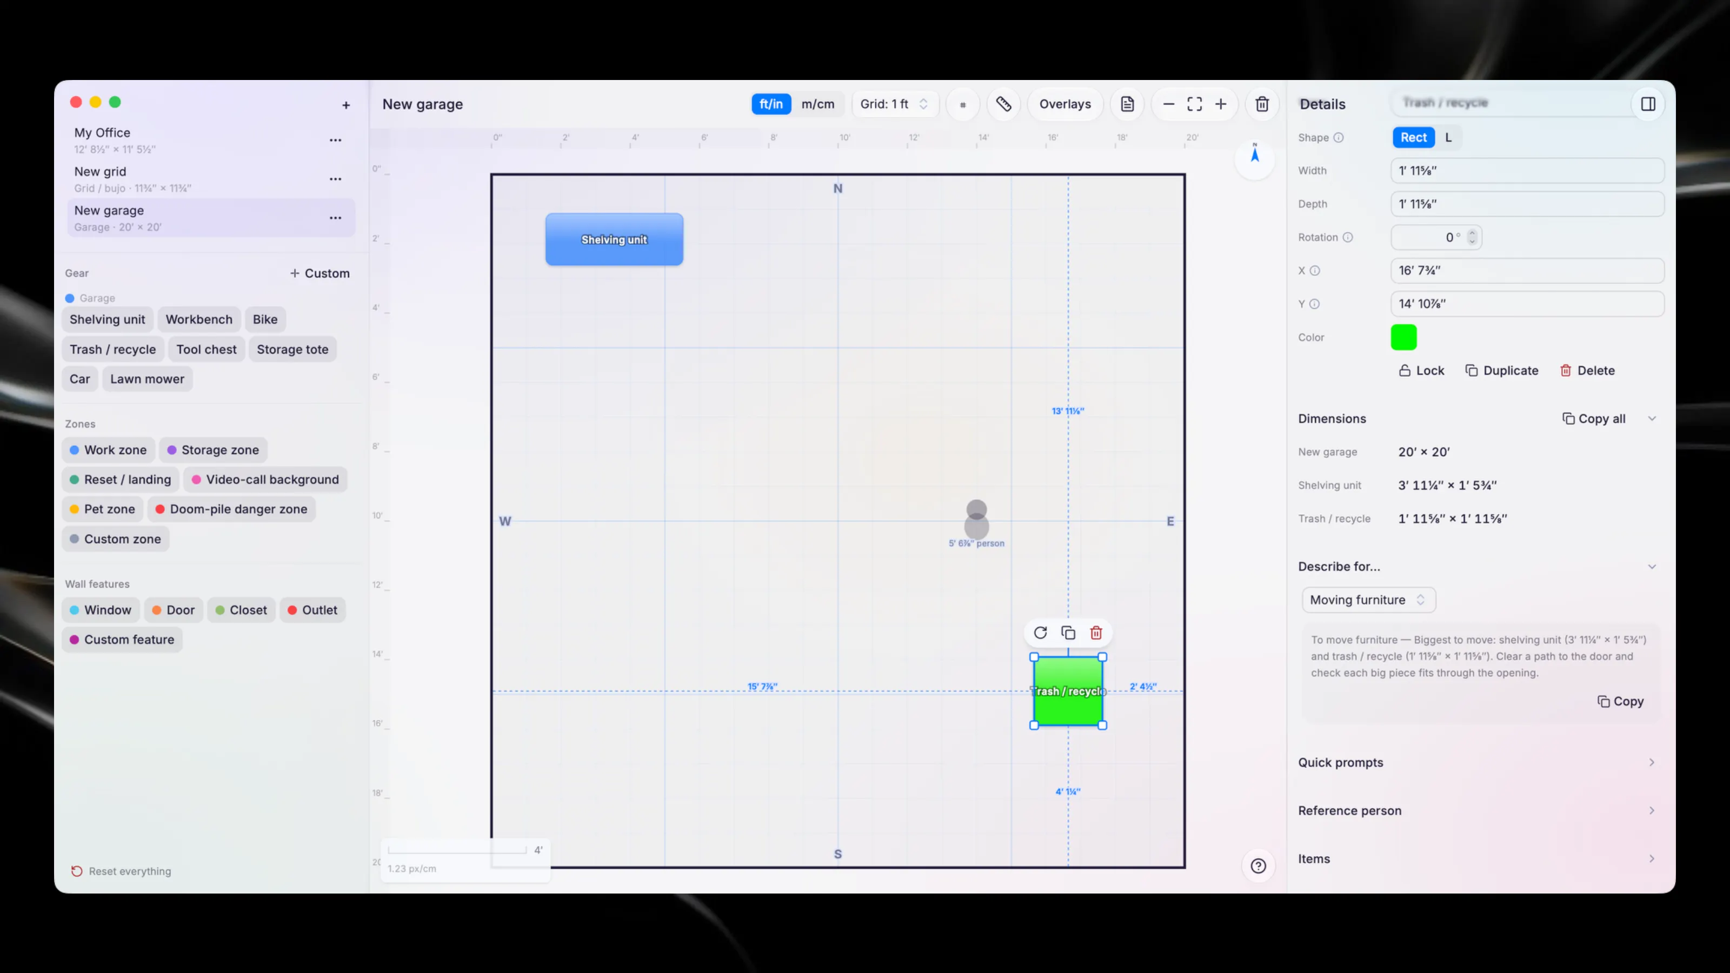The image size is (1730, 973).
Task: Open the Moving furniture dropdown
Action: pyautogui.click(x=1368, y=599)
